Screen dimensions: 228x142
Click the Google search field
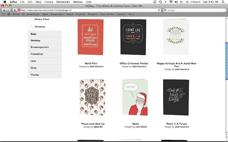coord(195,10)
